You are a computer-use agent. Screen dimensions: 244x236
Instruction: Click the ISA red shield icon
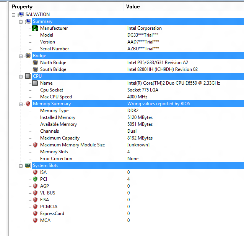[35, 172]
